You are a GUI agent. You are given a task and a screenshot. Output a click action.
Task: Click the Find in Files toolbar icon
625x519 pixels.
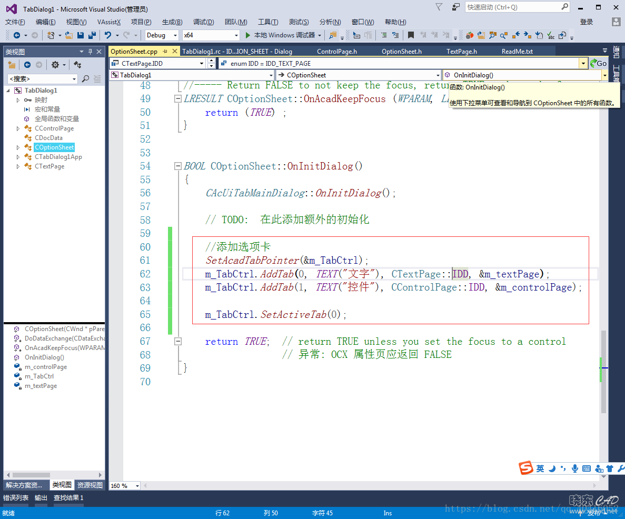[x=332, y=35]
